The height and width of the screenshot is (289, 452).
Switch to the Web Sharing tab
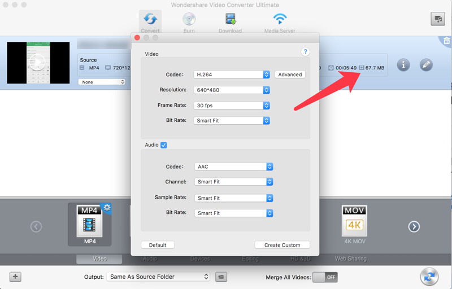[350, 259]
